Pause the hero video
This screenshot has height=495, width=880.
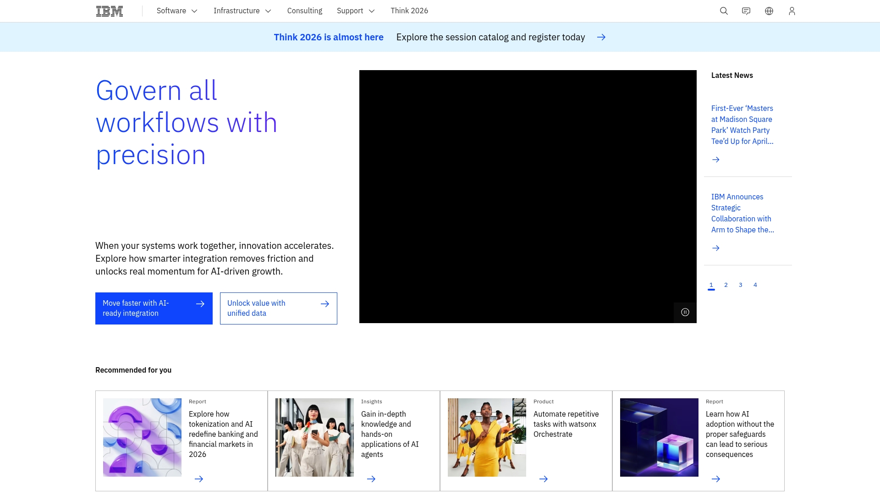pyautogui.click(x=685, y=312)
